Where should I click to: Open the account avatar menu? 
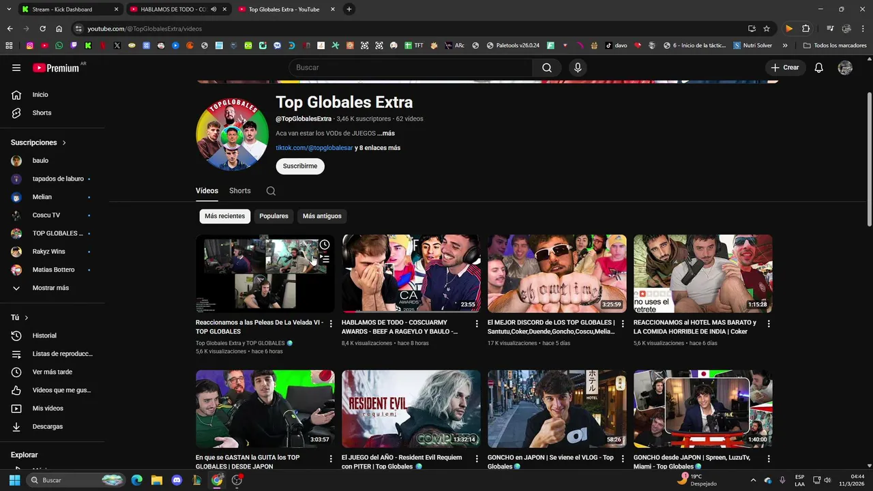click(845, 68)
